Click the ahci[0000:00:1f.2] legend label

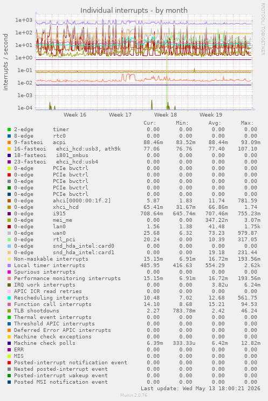click(x=82, y=201)
